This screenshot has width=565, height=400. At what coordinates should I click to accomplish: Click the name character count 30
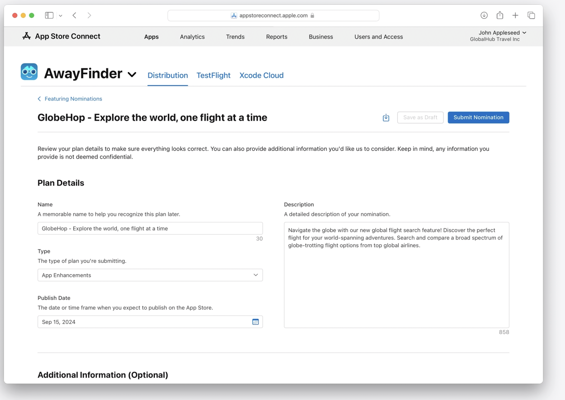pos(259,239)
